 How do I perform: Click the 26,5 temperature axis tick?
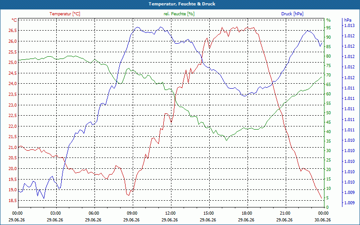13,31
